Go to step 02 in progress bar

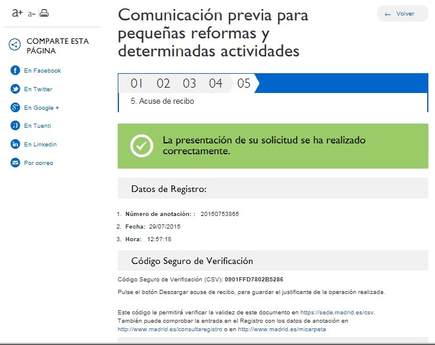pyautogui.click(x=163, y=83)
